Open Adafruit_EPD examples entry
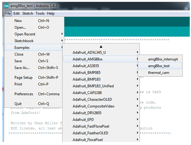191x145 pixels. [x=101, y=120]
